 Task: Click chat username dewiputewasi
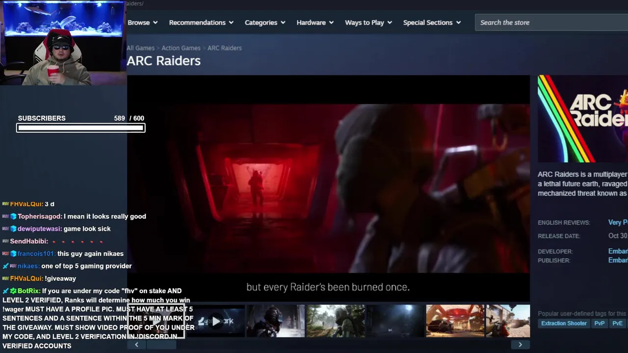(39, 229)
